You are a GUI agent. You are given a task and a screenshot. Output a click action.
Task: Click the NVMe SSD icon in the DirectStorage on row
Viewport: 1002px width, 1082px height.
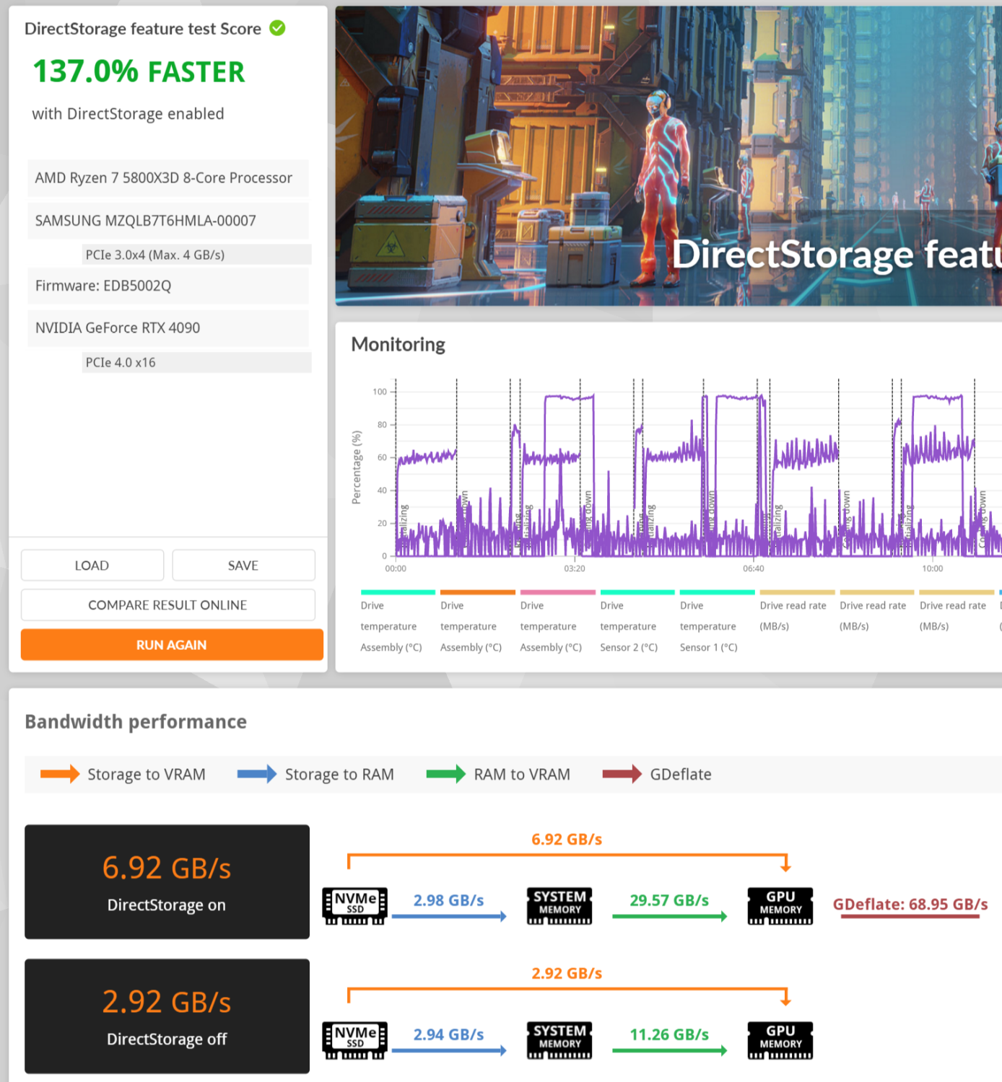click(x=354, y=906)
